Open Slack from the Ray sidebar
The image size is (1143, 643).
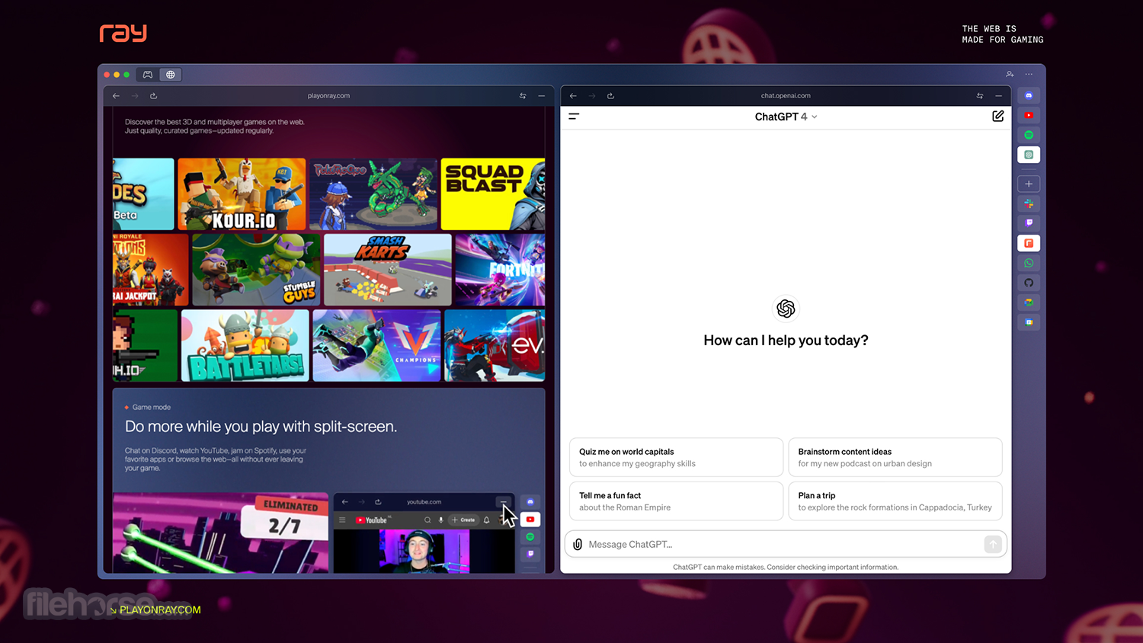pyautogui.click(x=1029, y=203)
